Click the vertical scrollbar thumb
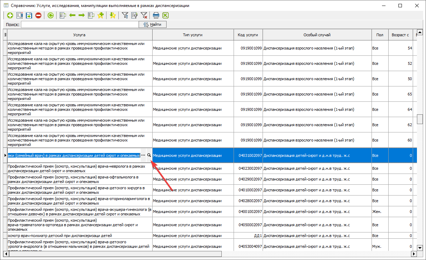426x260 pixels. [x=420, y=119]
